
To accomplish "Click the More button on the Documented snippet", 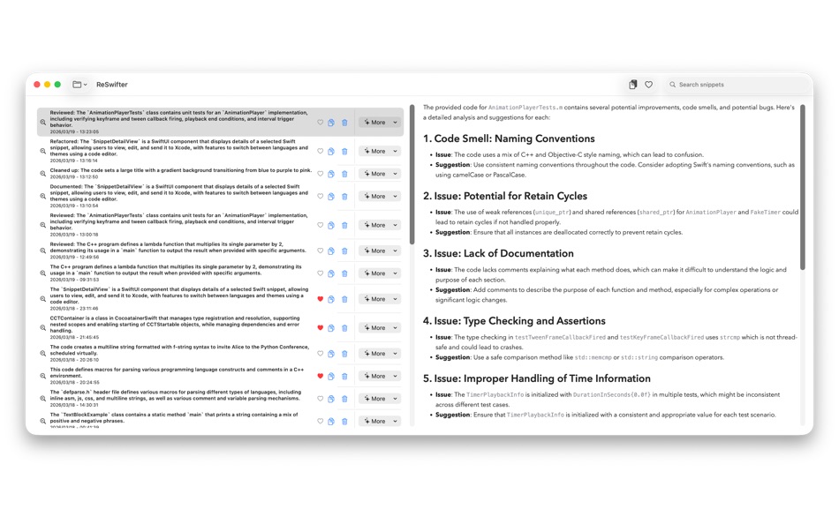I will click(x=378, y=196).
